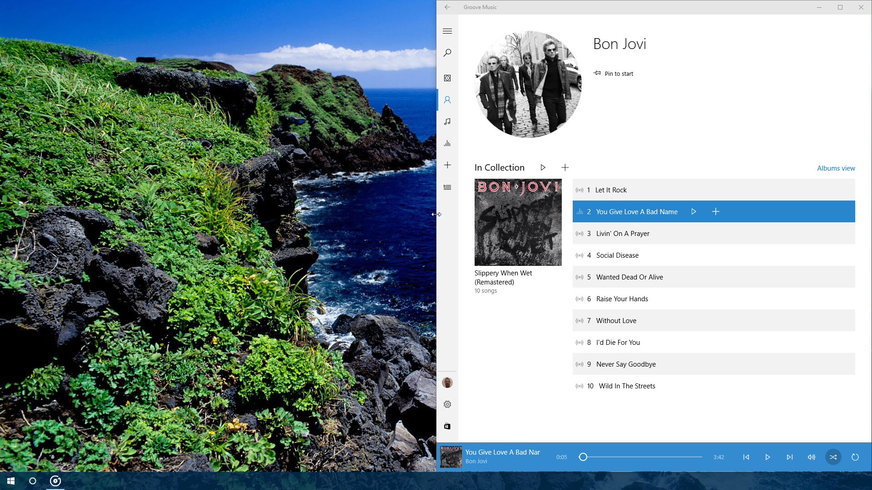Select the song Let It Rock
The image size is (872, 490).
(713, 190)
